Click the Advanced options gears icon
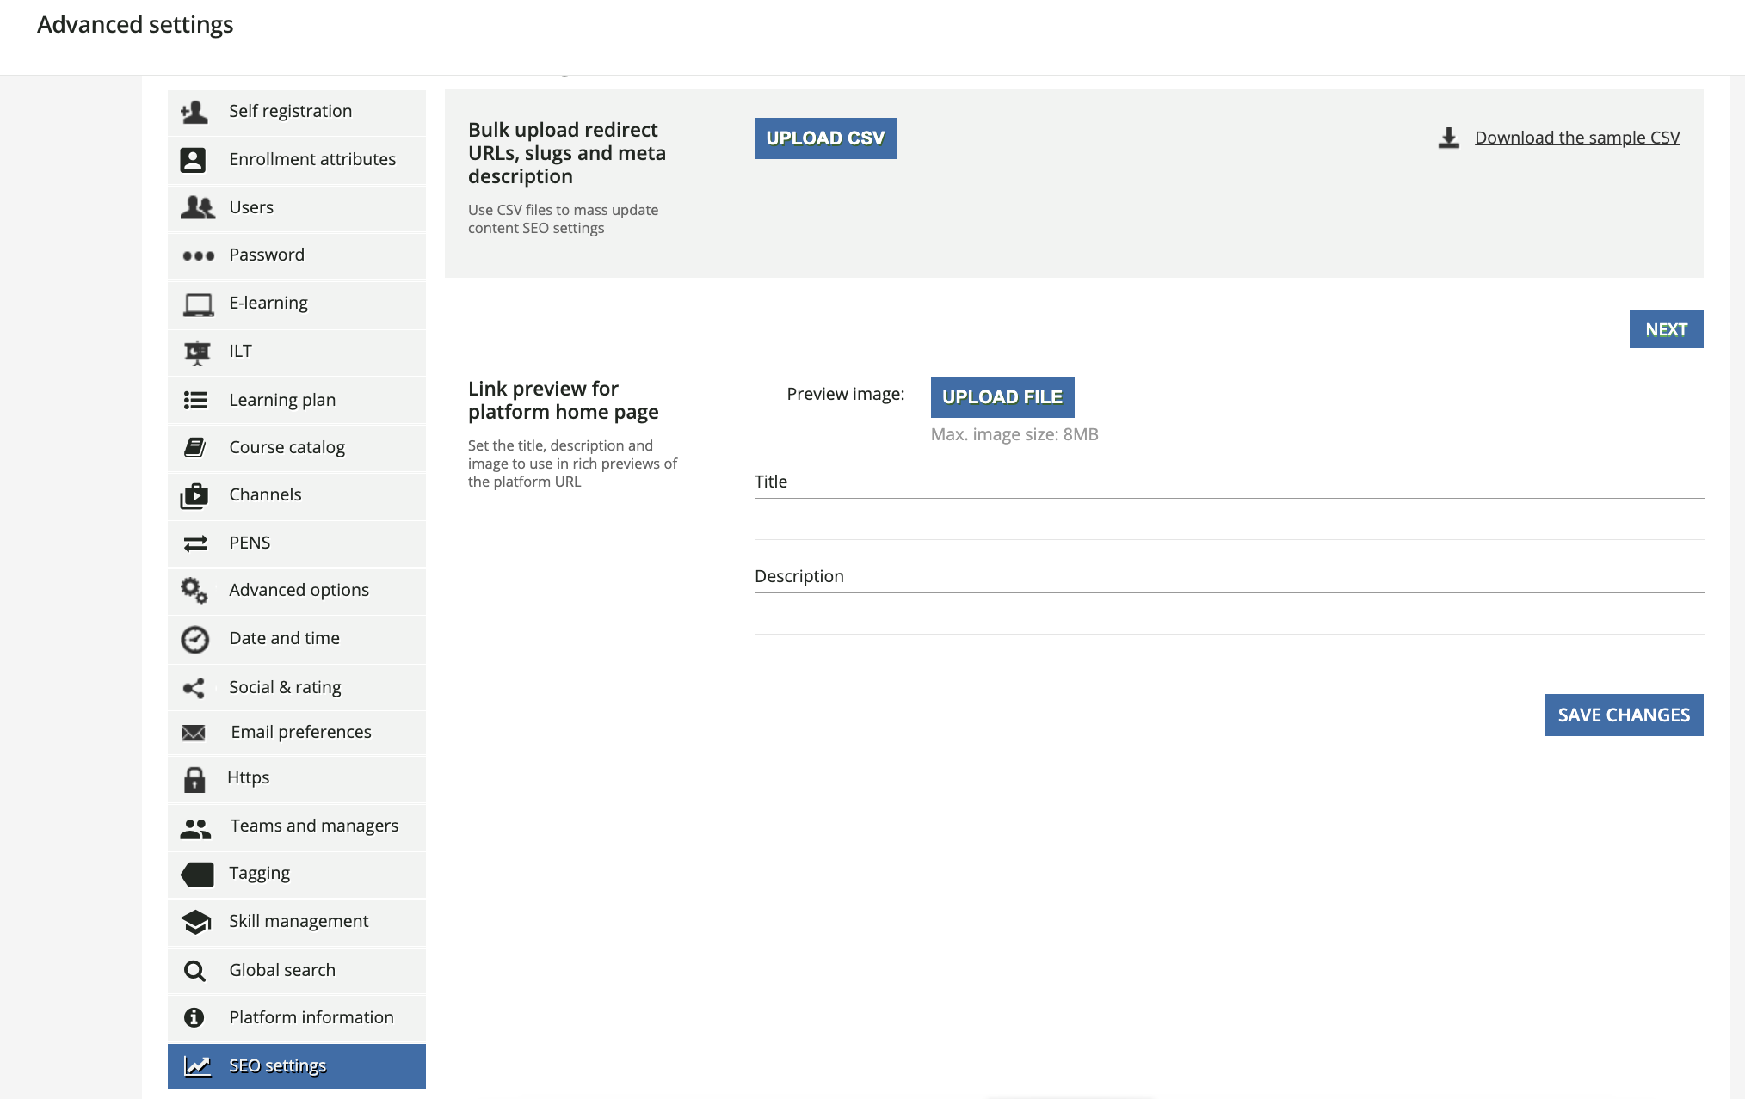 [x=194, y=591]
